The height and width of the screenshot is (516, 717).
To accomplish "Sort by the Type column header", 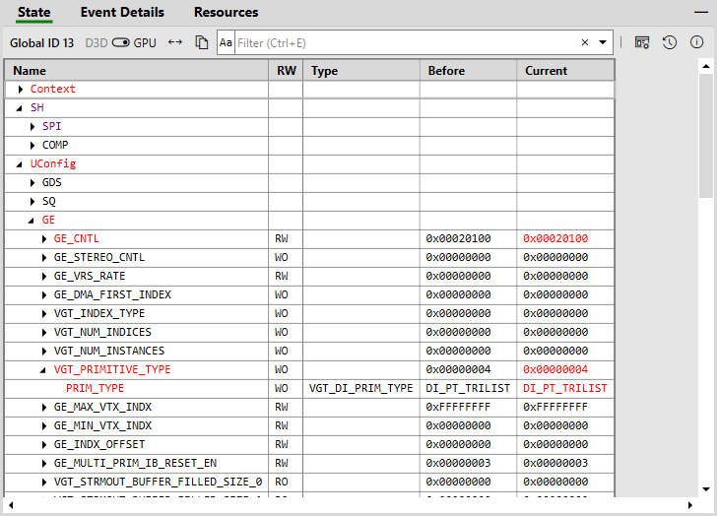I will [361, 71].
